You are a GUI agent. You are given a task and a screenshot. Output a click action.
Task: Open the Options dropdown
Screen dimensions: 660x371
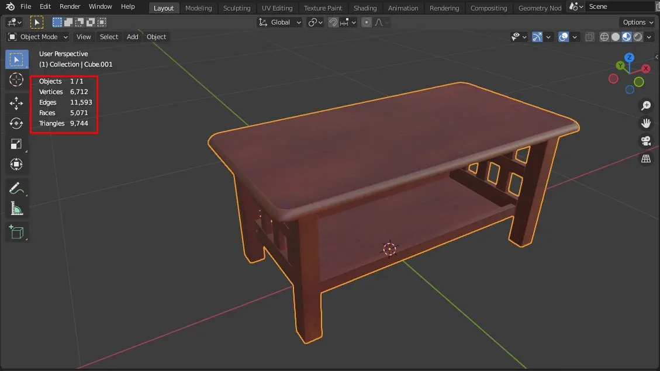pyautogui.click(x=637, y=22)
